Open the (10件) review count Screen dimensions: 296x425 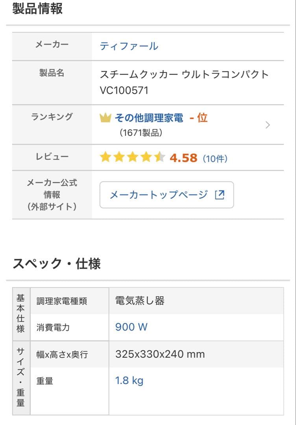(x=215, y=159)
